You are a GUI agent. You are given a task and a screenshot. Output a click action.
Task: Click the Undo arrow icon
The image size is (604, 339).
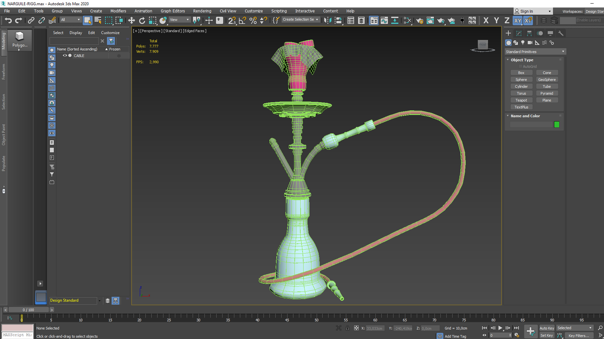(x=8, y=20)
